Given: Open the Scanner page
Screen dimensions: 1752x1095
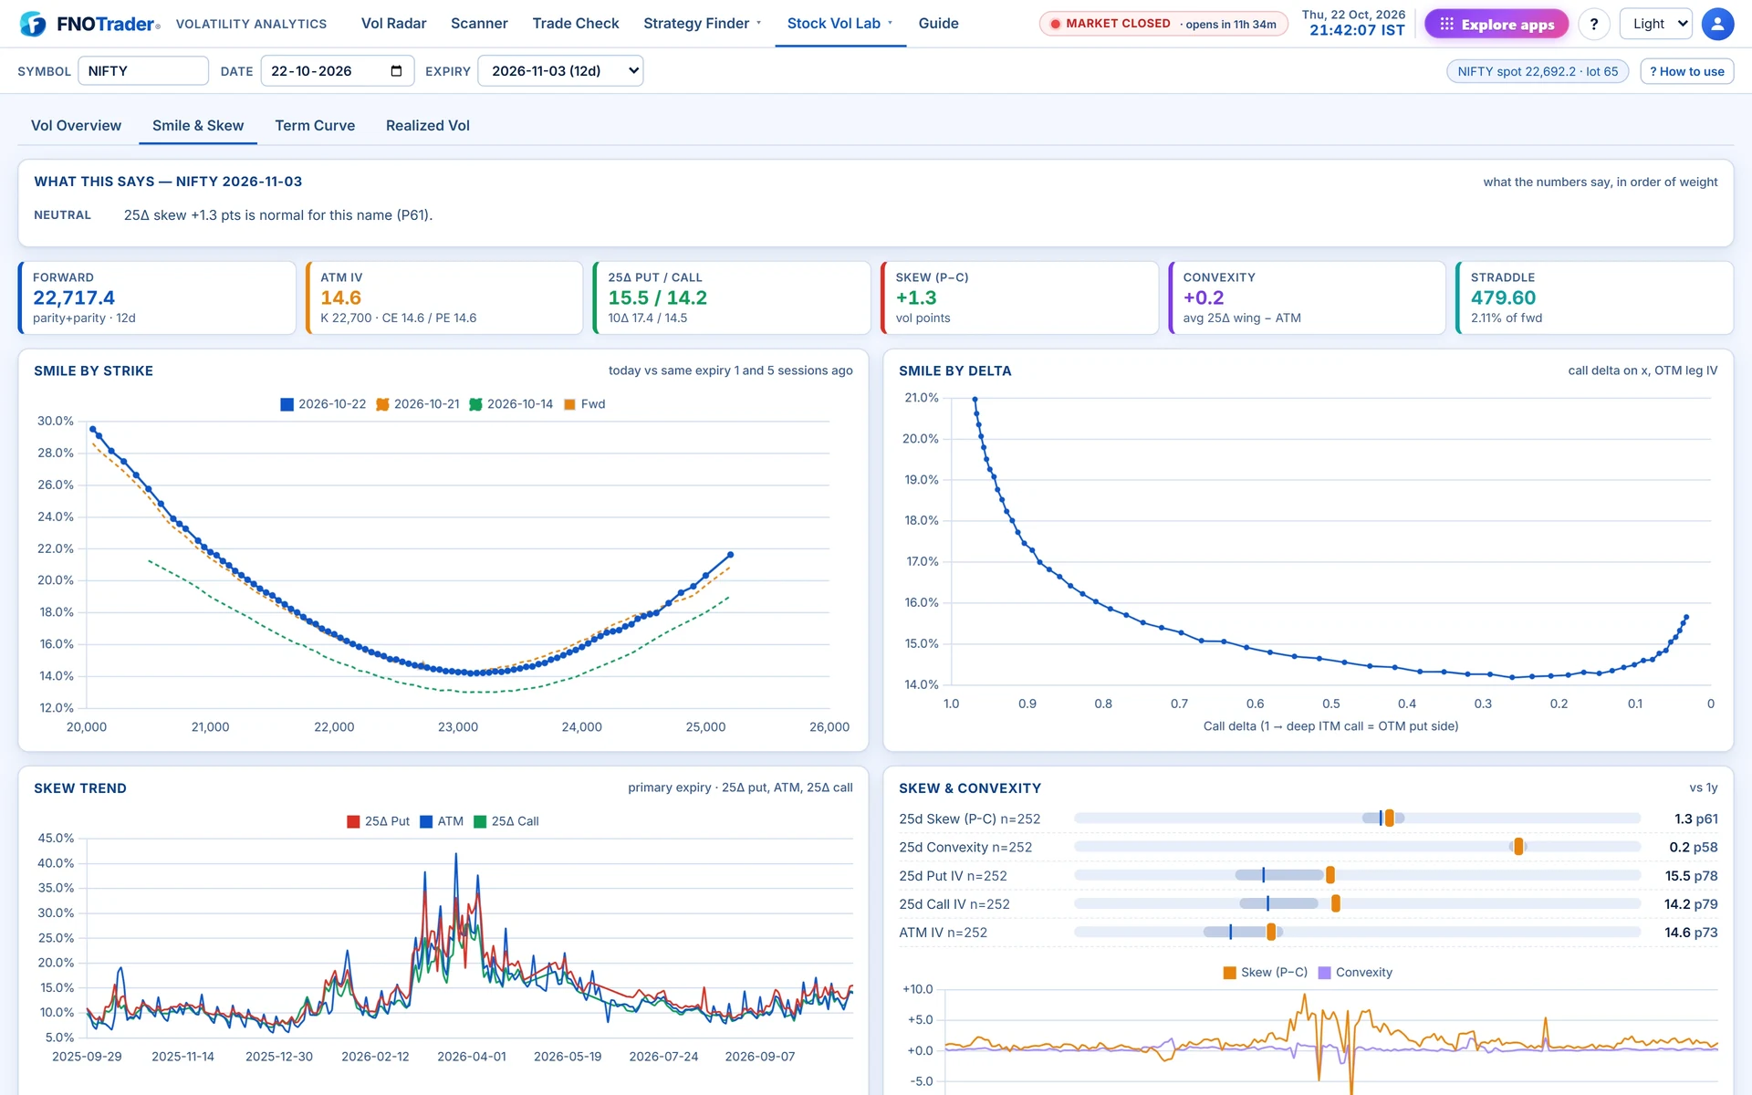Looking at the screenshot, I should [479, 24].
